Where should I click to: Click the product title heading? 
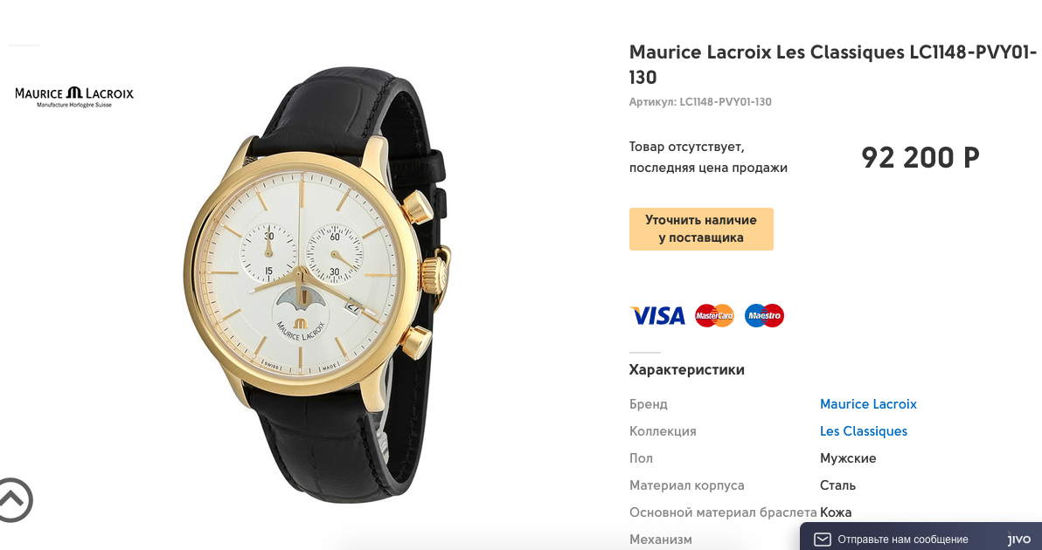click(x=833, y=65)
